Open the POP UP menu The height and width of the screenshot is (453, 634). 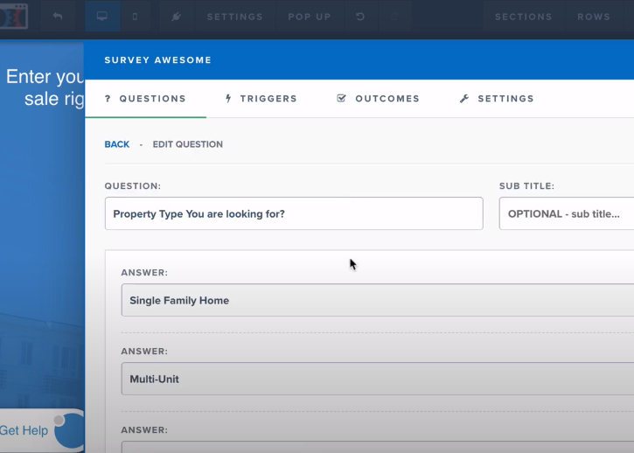tap(310, 17)
